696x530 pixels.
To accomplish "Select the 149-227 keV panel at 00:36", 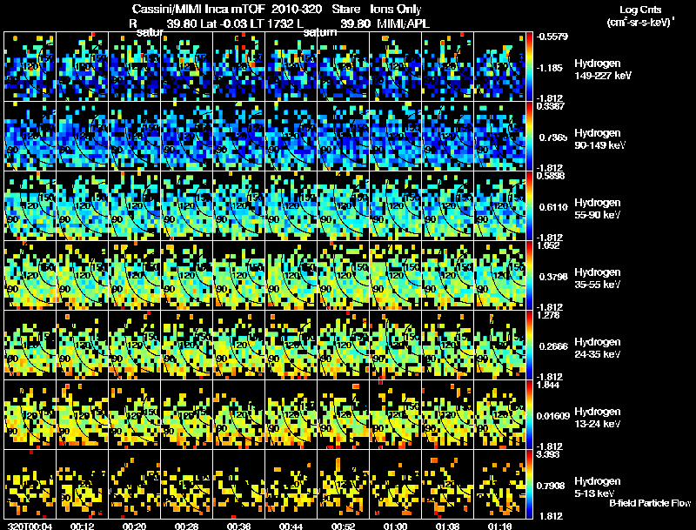I will [x=238, y=67].
